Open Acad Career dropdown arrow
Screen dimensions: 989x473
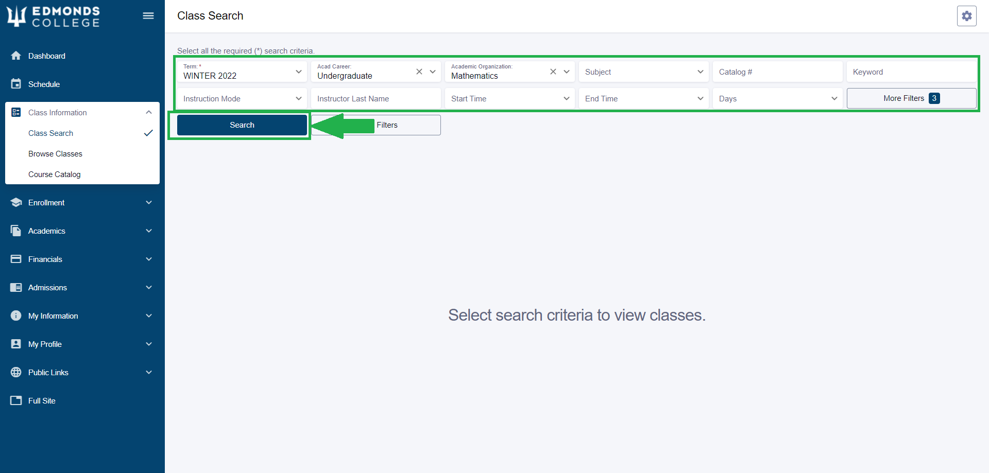pyautogui.click(x=433, y=72)
